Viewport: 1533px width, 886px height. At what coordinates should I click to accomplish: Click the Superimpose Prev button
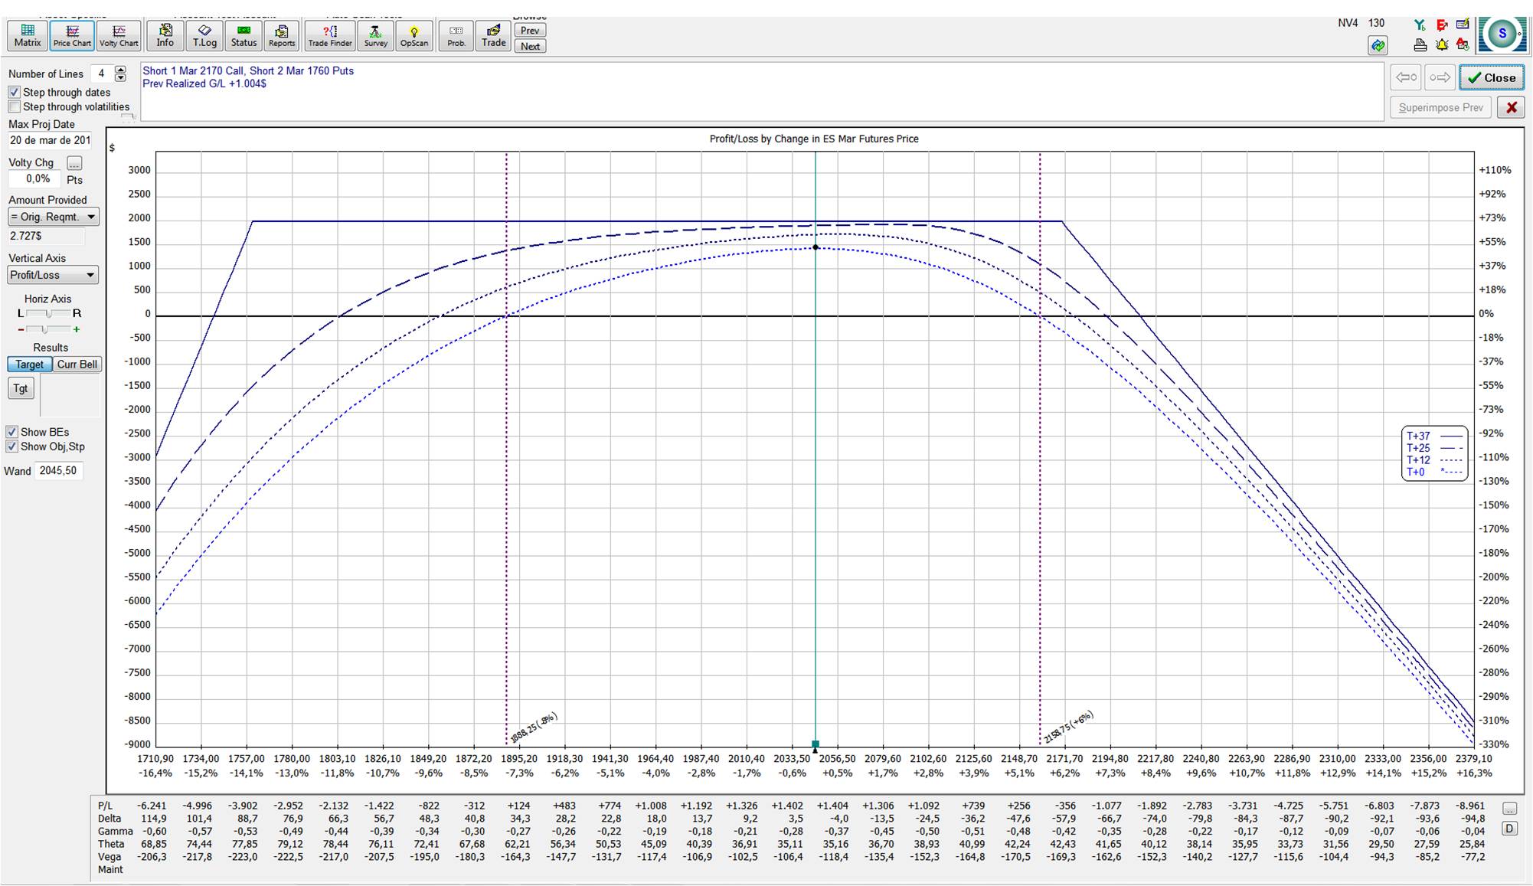click(x=1440, y=107)
